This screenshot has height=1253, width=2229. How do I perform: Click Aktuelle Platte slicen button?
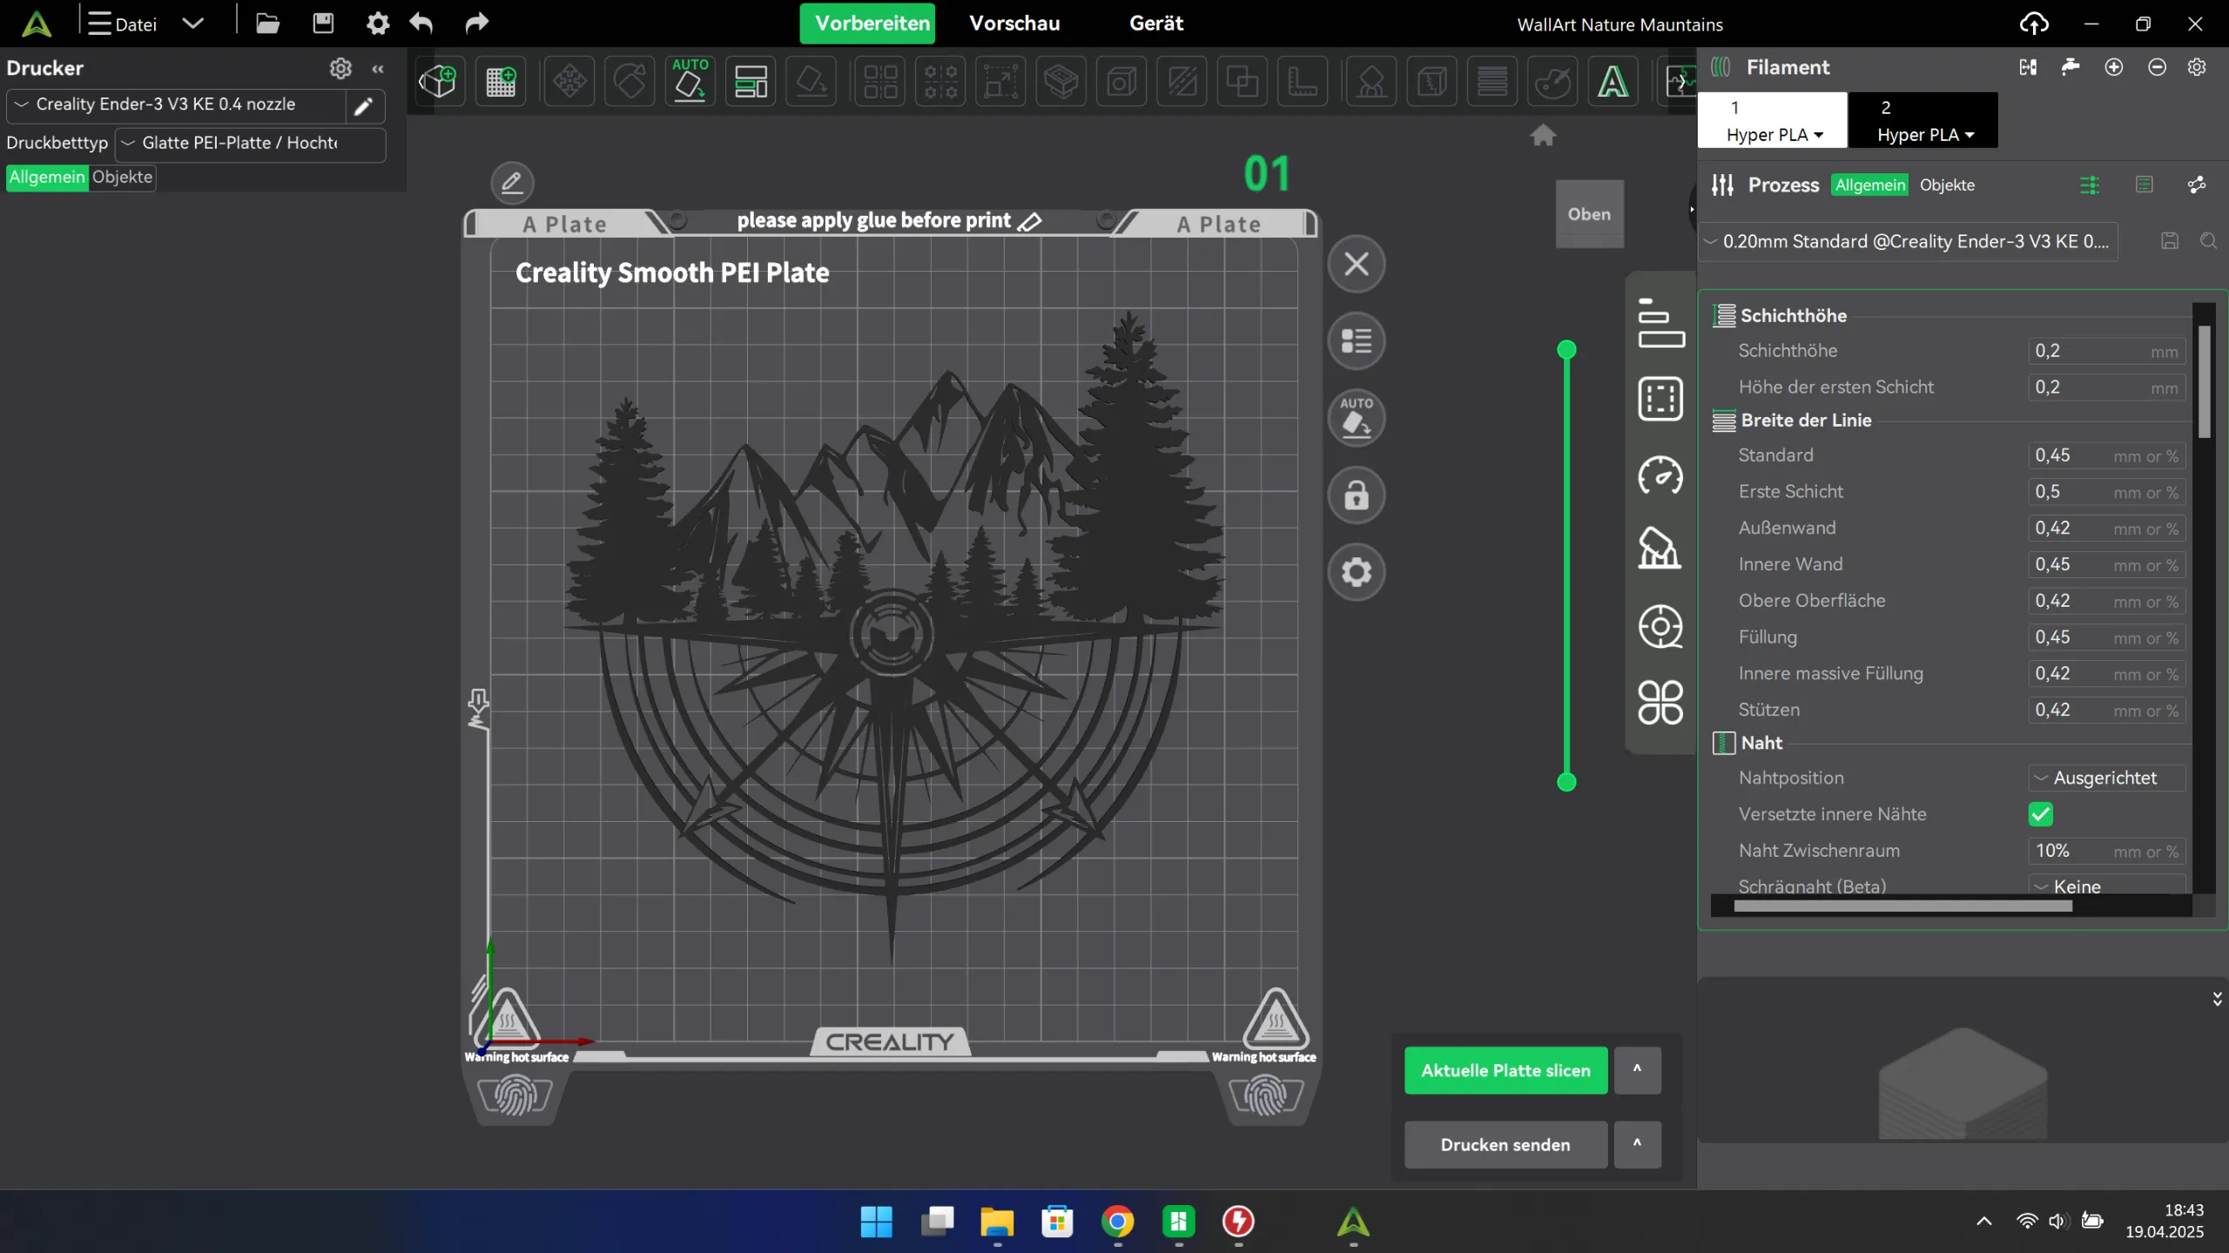point(1505,1070)
